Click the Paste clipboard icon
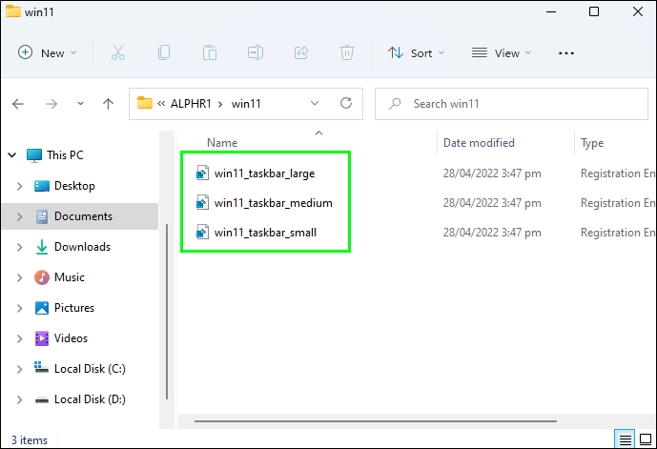657x449 pixels. pyautogui.click(x=210, y=53)
